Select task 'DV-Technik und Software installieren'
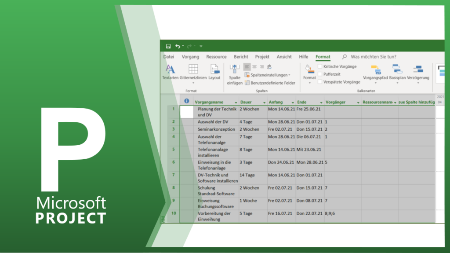Viewport: 450px width, 253px height. click(x=218, y=178)
